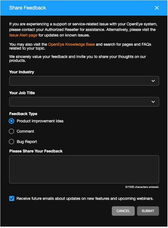The width and height of the screenshot is (168, 228).
Task: Click the Share Feedback title bar
Action: [28, 8]
